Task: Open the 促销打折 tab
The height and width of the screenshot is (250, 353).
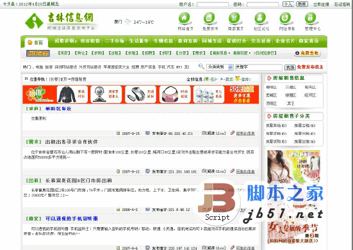Action: point(236,41)
